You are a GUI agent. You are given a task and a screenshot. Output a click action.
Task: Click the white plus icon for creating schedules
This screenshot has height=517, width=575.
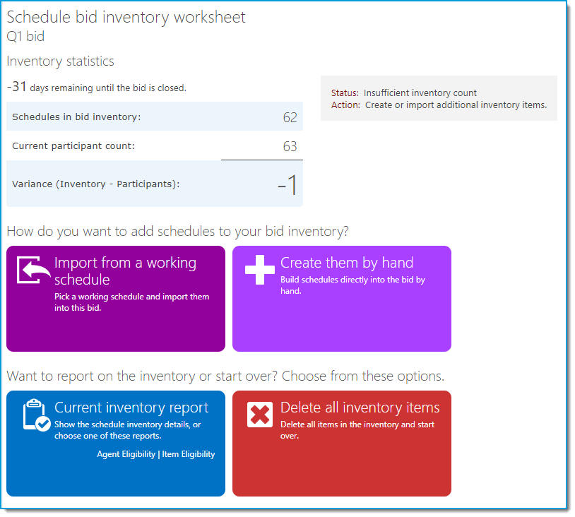(260, 271)
